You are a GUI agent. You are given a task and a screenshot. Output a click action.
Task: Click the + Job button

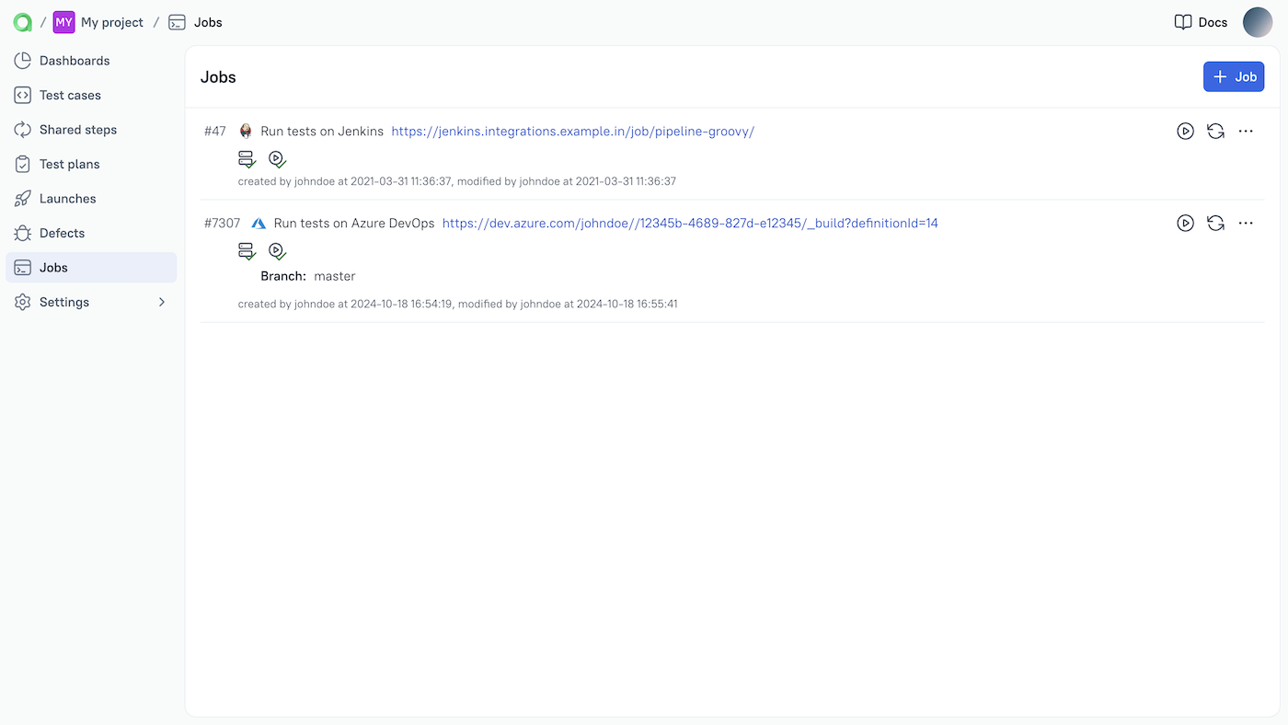[x=1233, y=76]
